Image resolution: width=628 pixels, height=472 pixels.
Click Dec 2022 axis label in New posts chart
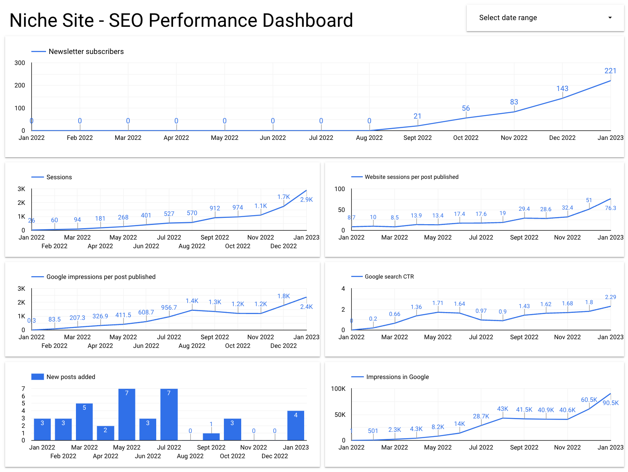(x=275, y=456)
